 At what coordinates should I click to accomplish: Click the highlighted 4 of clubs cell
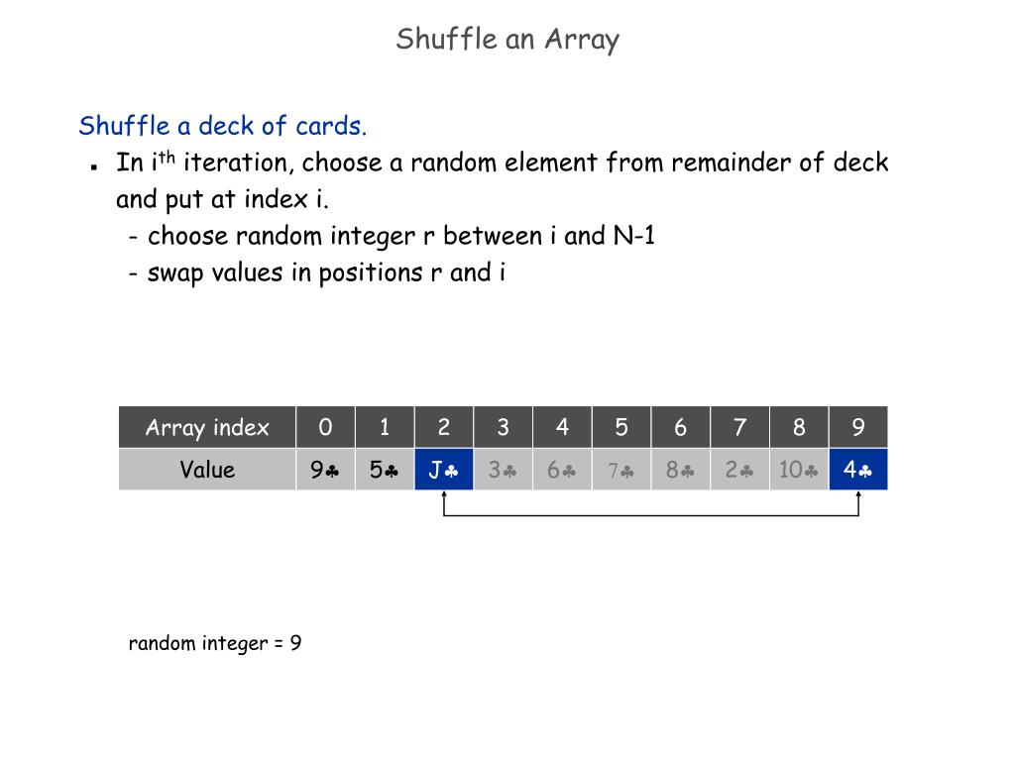pos(858,469)
